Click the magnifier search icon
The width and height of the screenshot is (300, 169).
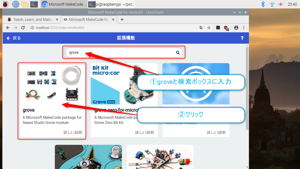click(x=178, y=53)
